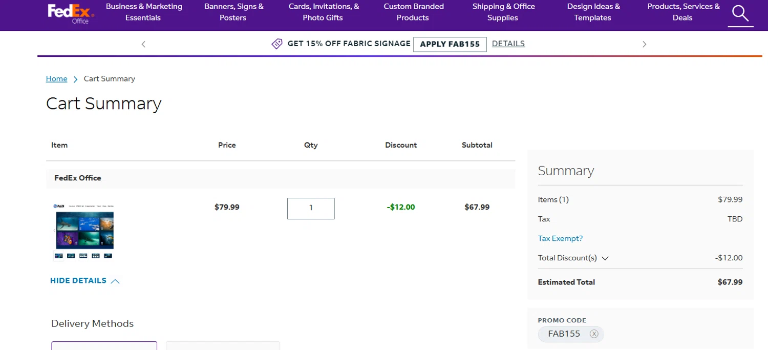Click the FedEx Office seller row
768x350 pixels.
[281, 178]
